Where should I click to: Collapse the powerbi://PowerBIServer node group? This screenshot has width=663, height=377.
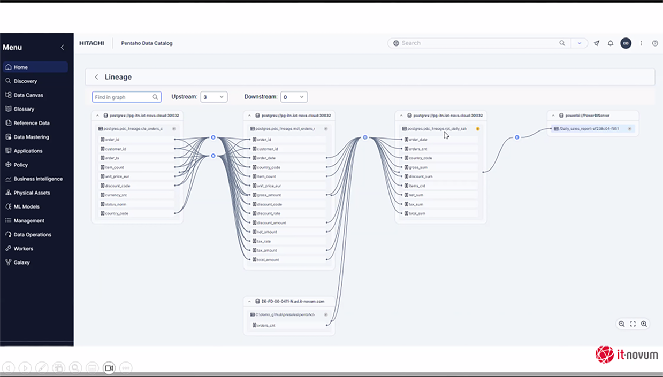553,116
